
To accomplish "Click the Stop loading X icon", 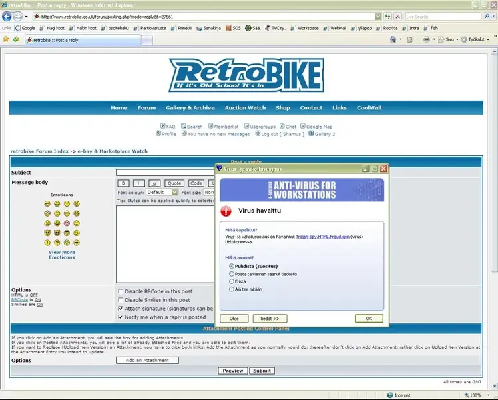I will (397, 17).
